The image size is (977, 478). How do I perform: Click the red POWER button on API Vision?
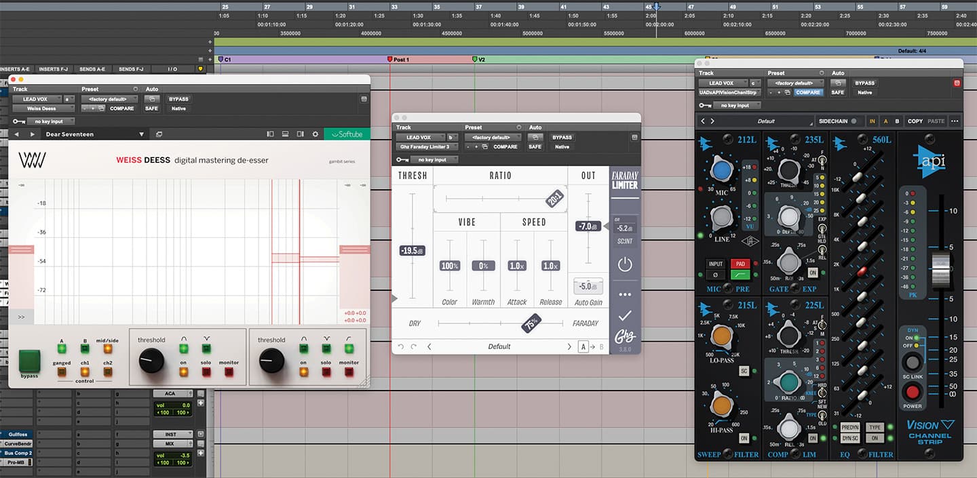pos(913,392)
